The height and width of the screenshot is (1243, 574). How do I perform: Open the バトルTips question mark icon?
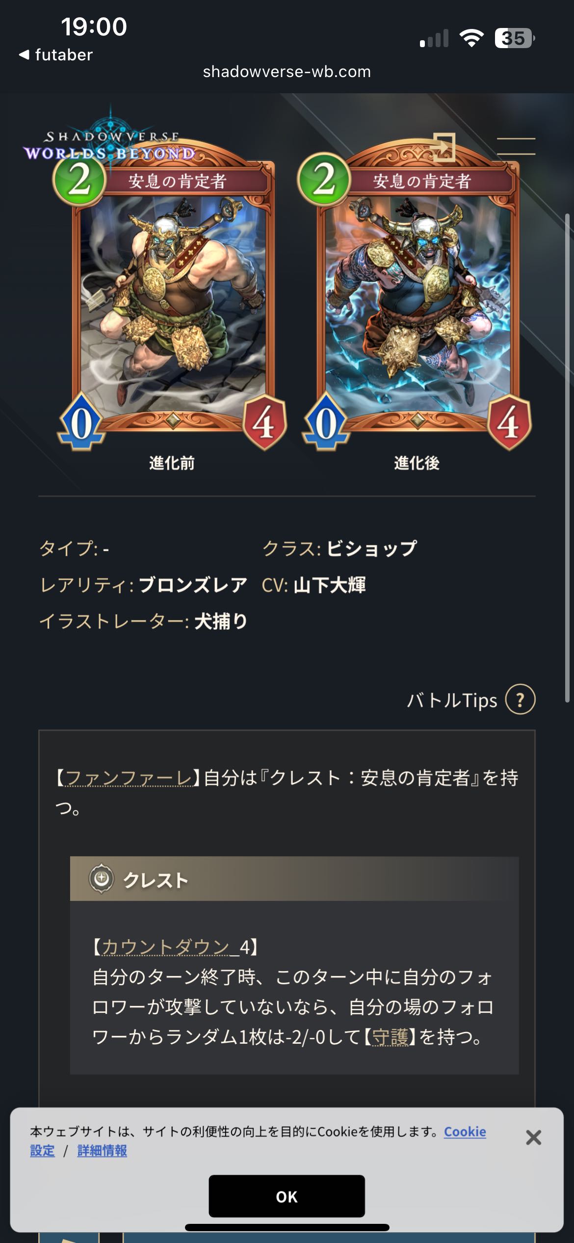[x=520, y=699]
